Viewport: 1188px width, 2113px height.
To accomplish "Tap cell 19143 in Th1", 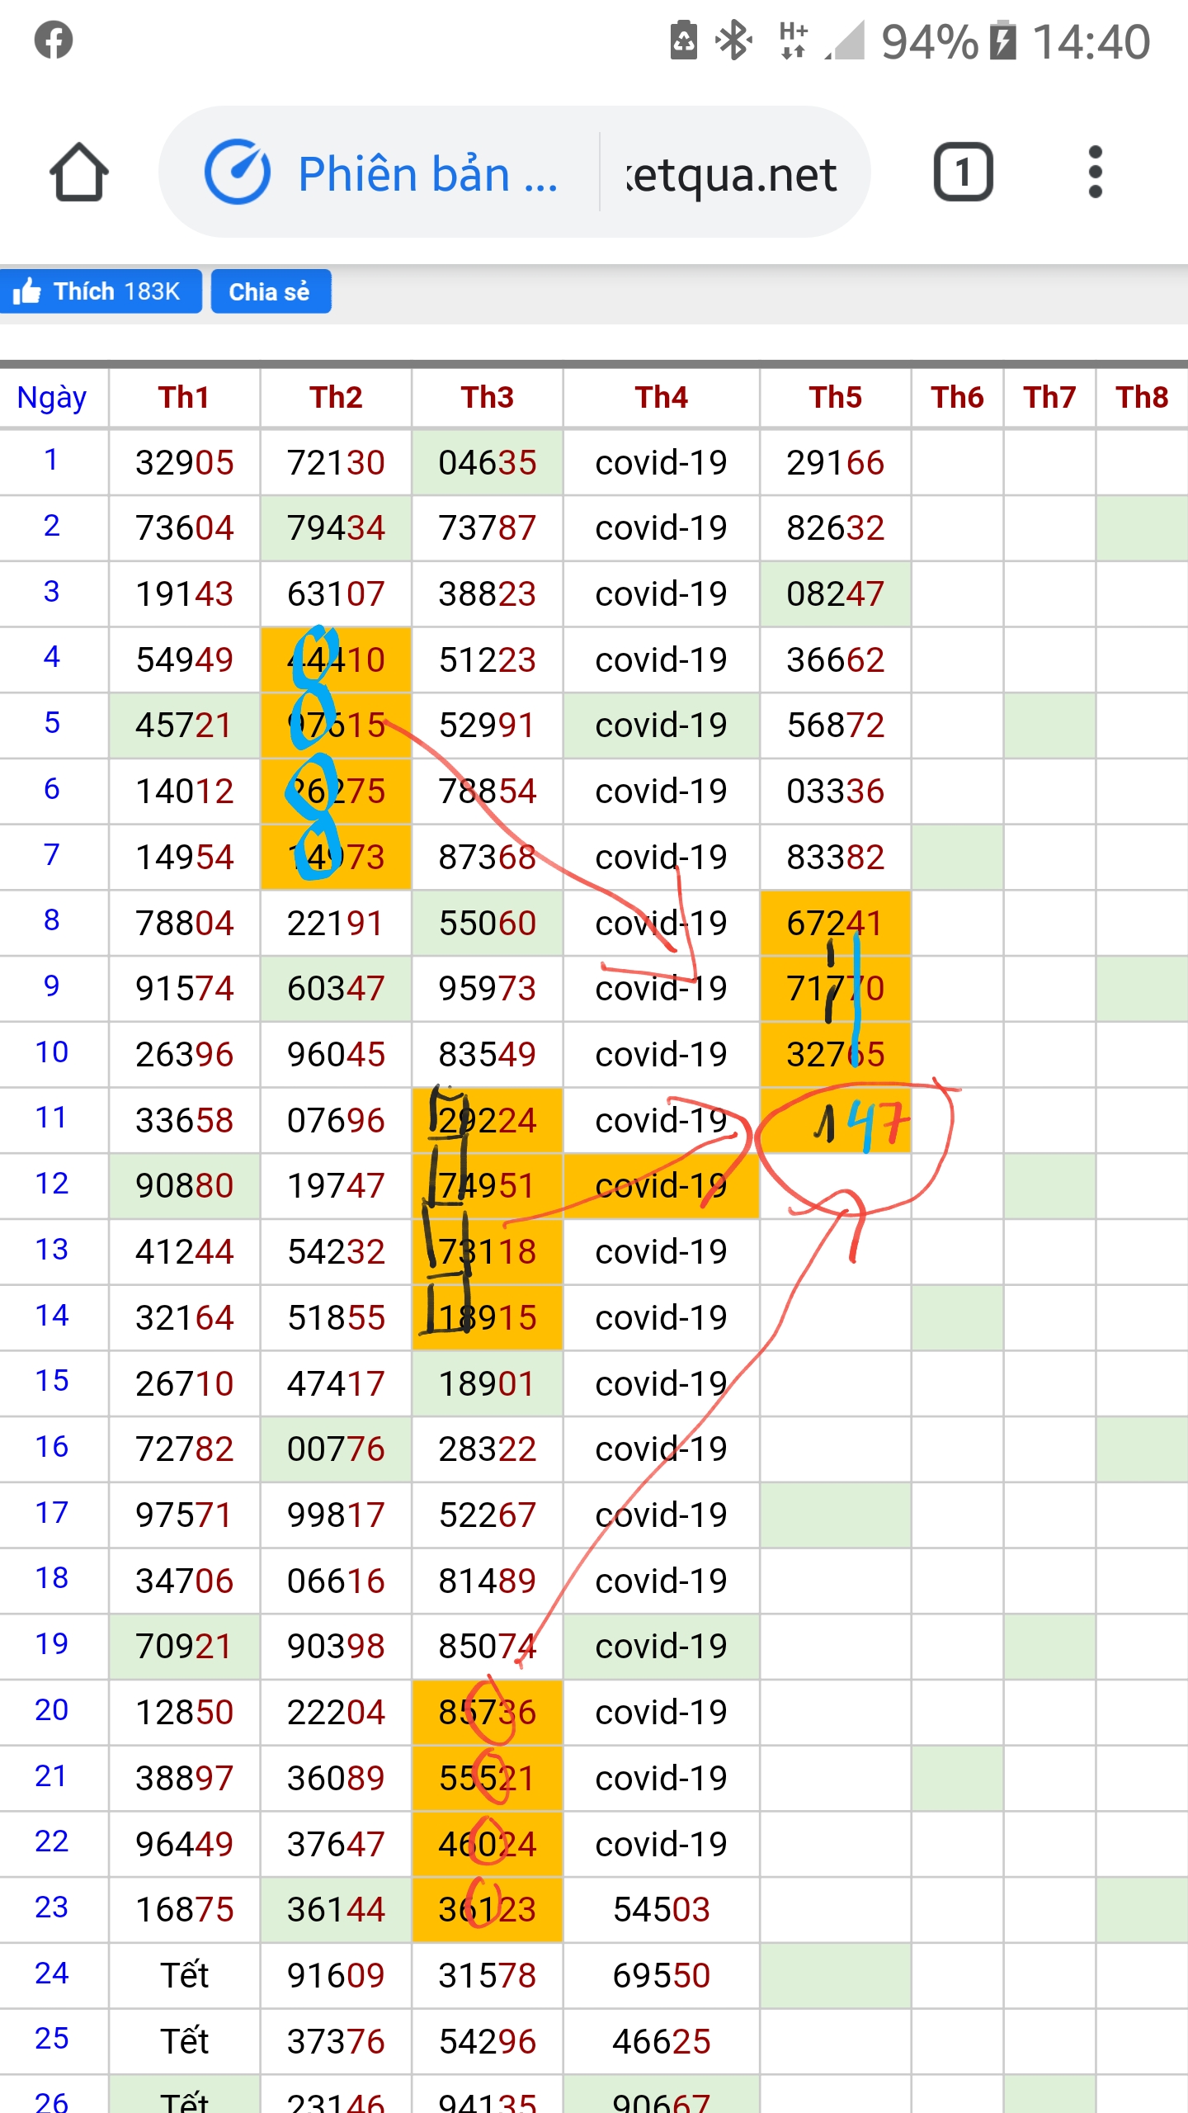I will [x=185, y=594].
